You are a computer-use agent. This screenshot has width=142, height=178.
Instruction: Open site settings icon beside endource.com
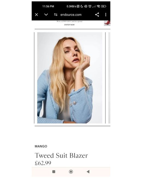(x=56, y=15)
